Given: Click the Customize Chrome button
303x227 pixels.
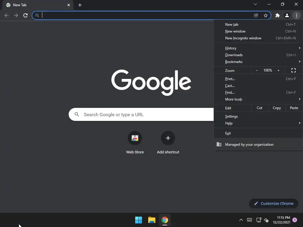Looking at the screenshot, I should pos(274,203).
